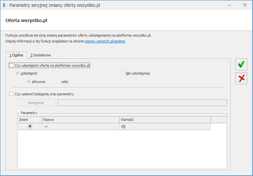Minimize the dialog window
This screenshot has height=176, width=253.
tap(229, 5)
